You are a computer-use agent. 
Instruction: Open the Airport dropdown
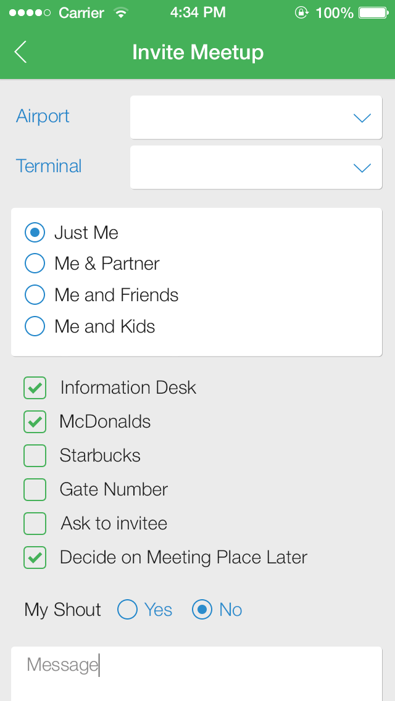point(256,117)
